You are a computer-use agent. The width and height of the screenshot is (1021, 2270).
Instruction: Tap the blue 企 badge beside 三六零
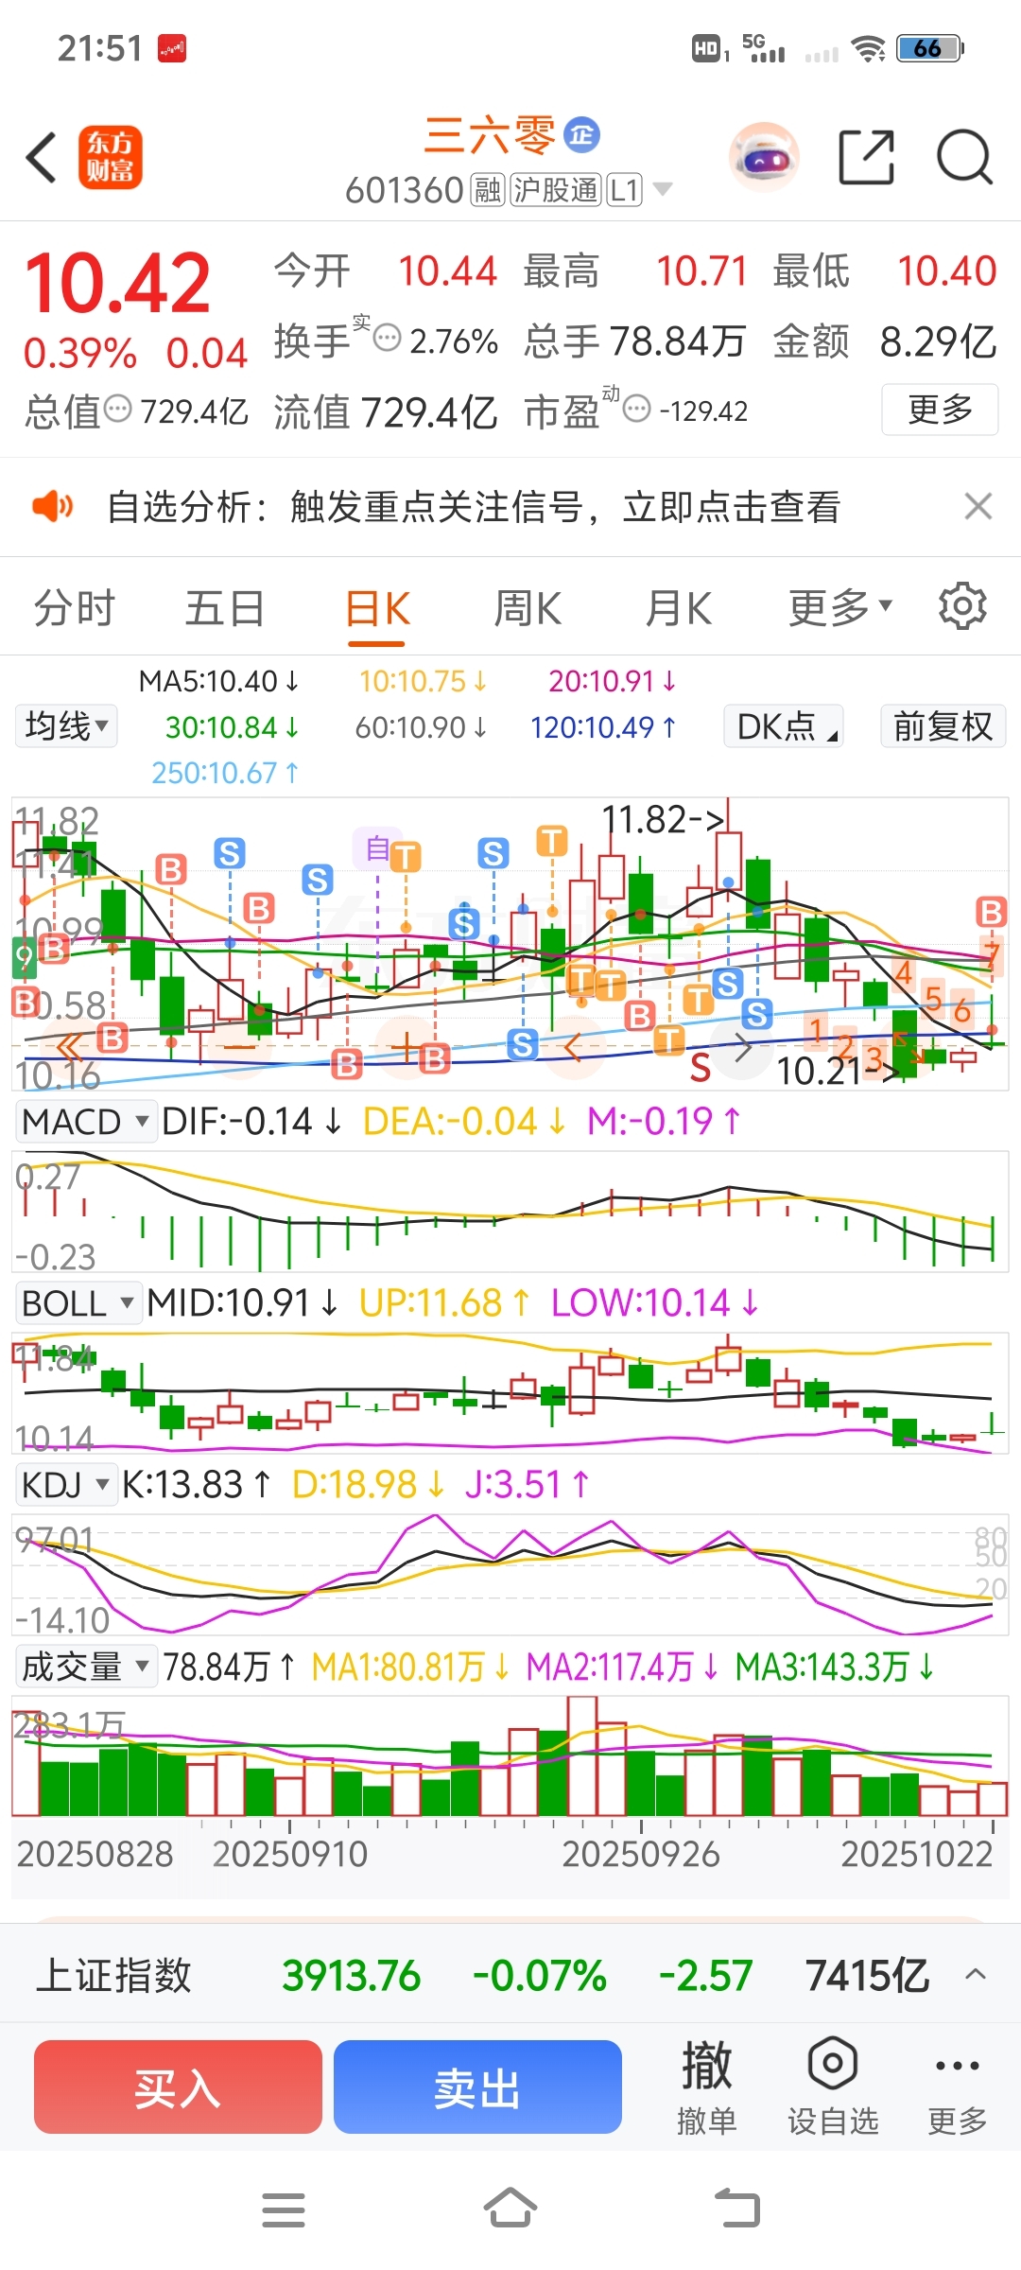582,135
